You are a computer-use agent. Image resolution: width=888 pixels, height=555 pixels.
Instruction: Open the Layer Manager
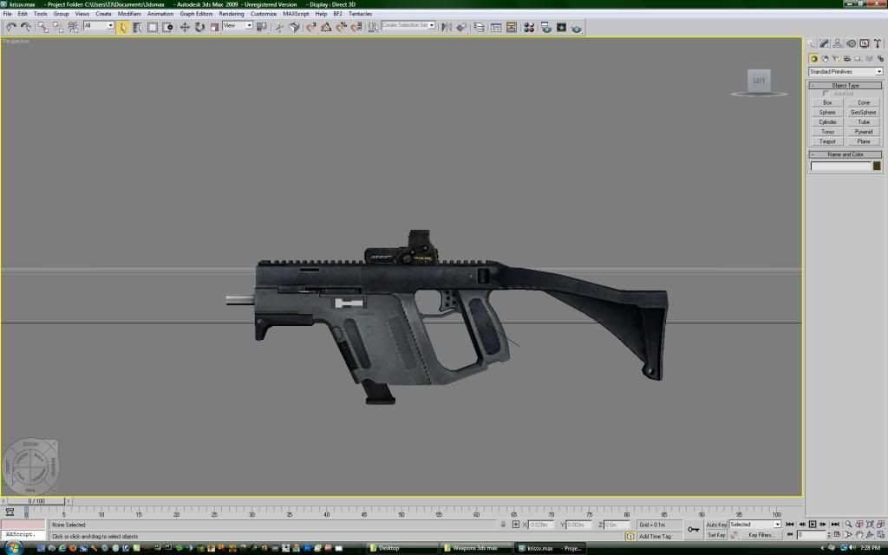click(479, 27)
